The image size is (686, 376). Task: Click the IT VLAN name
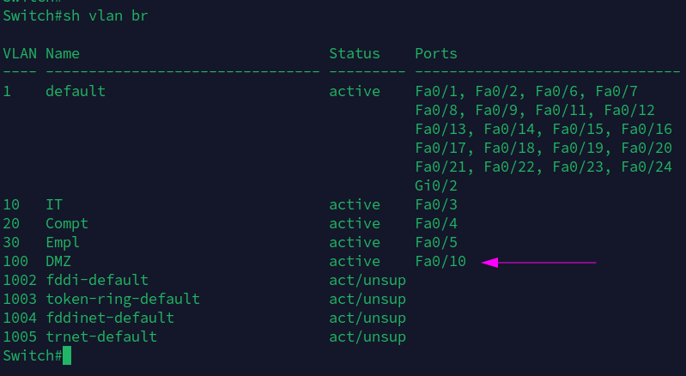click(54, 204)
